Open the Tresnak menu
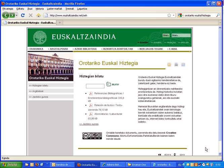The width and height of the screenshot is (224, 168). coord(70,9)
